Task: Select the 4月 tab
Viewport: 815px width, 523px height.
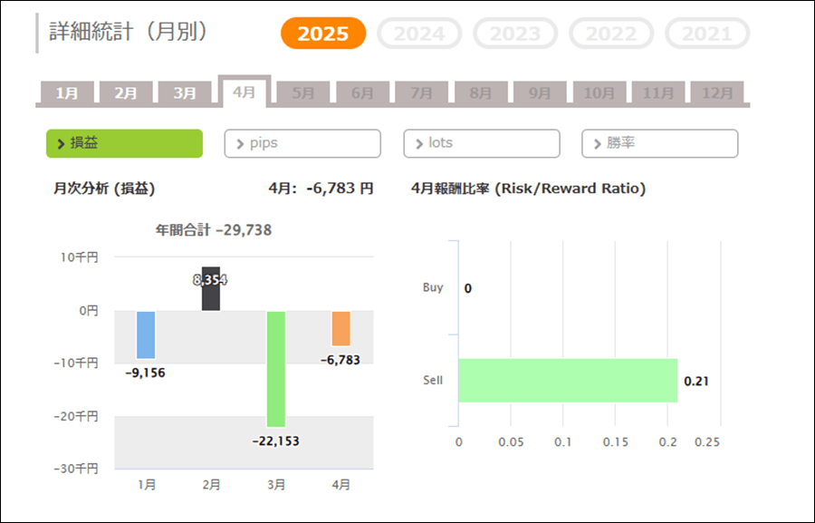Action: [x=244, y=92]
